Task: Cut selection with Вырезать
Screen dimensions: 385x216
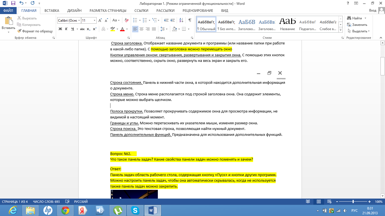Action: 27,18
